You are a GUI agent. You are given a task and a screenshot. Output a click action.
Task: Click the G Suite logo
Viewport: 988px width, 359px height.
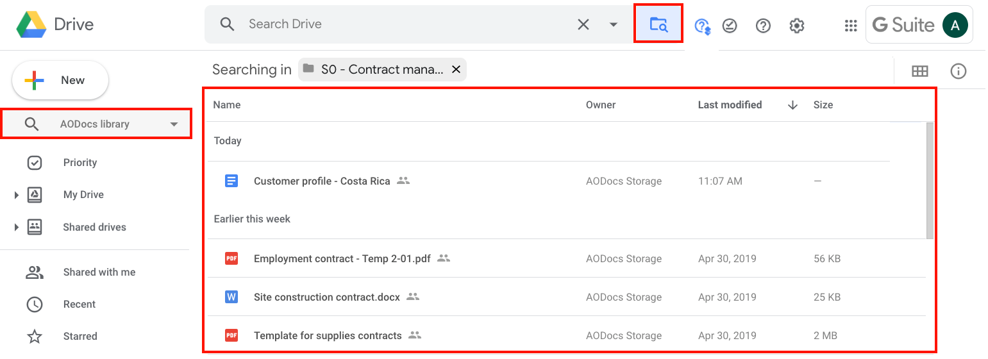[903, 25]
